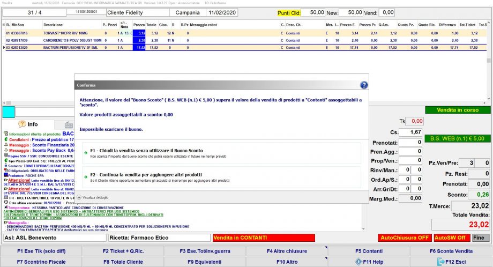
Task: Open the F10 Altro dropdown menu
Action: 286,262
